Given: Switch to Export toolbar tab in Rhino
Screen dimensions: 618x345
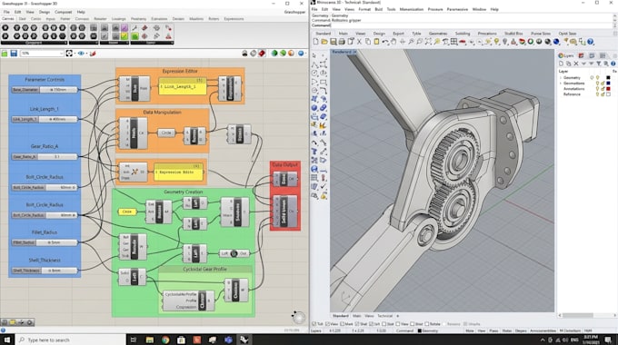Looking at the screenshot, I should pos(398,34).
